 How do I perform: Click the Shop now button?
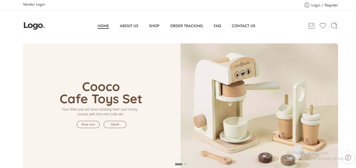tap(88, 124)
